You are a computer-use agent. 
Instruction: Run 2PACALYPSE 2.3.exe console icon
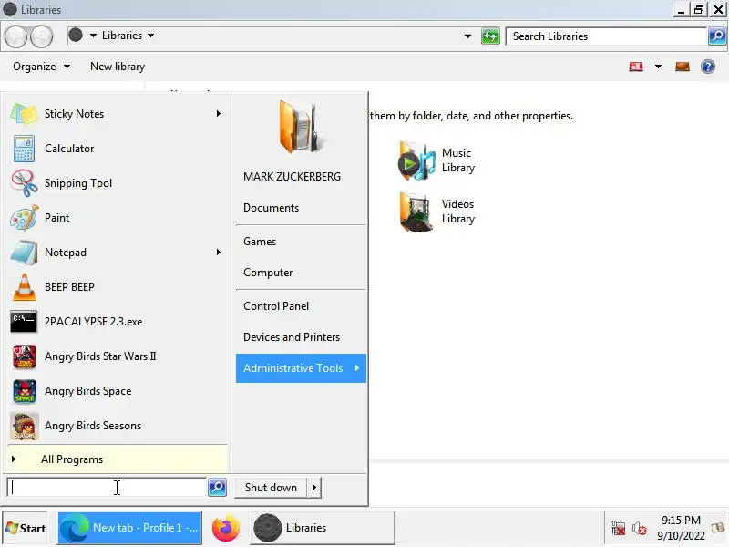coord(24,322)
